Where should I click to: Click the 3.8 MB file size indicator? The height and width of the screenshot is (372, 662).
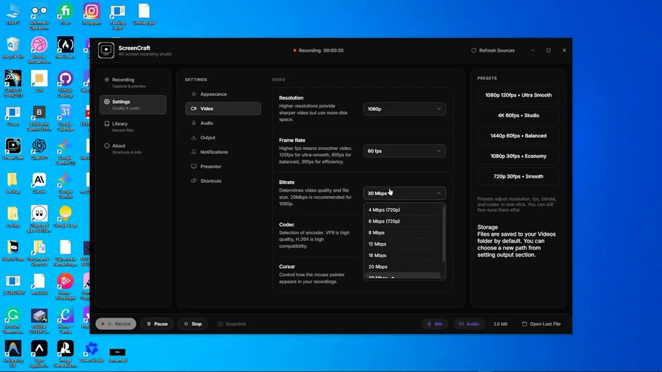[x=500, y=324]
